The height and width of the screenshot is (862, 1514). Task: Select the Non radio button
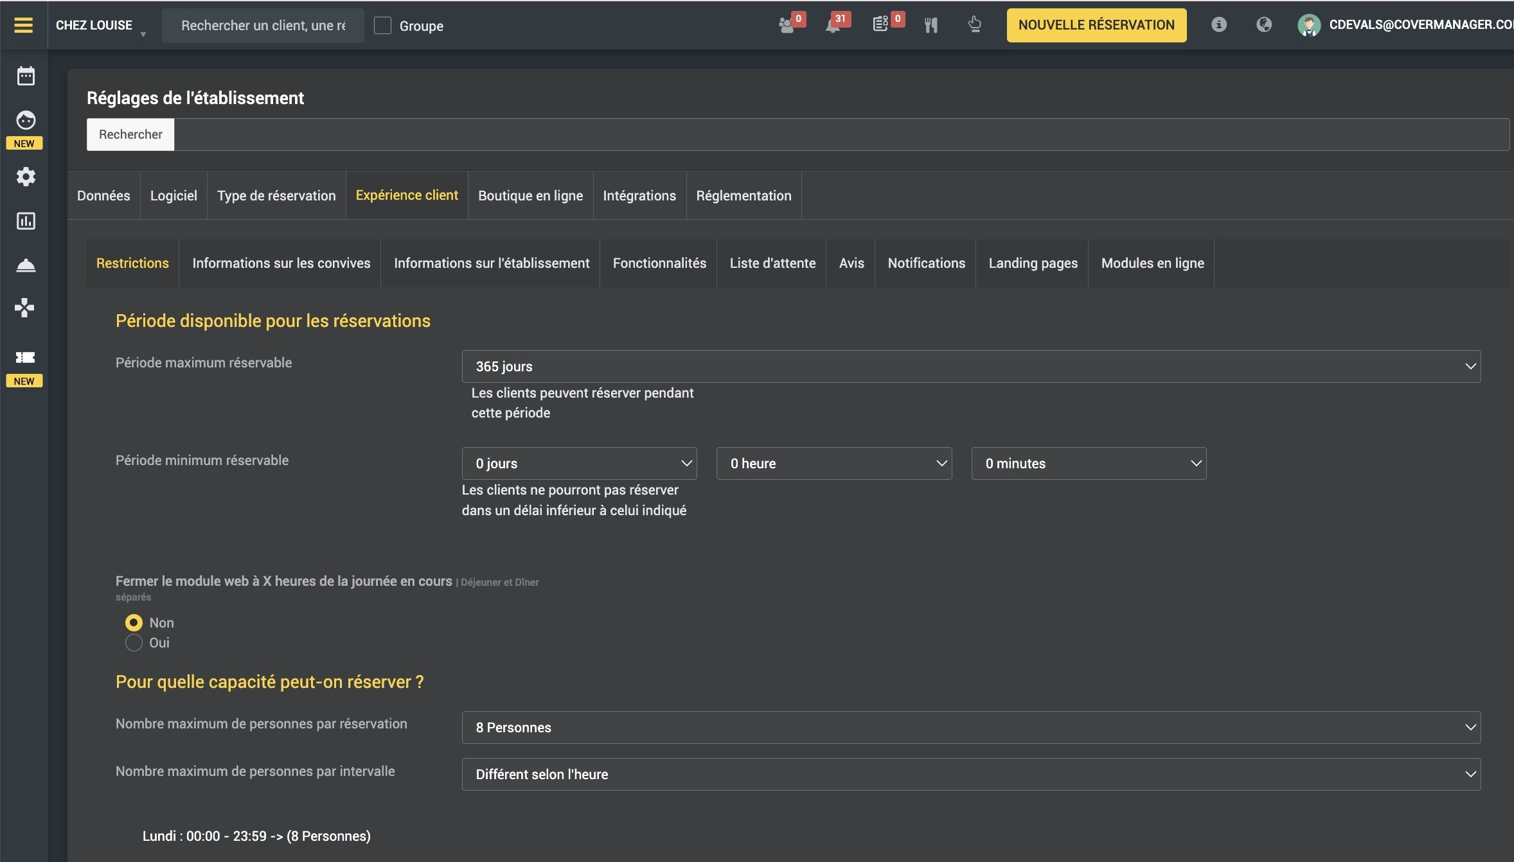[134, 622]
